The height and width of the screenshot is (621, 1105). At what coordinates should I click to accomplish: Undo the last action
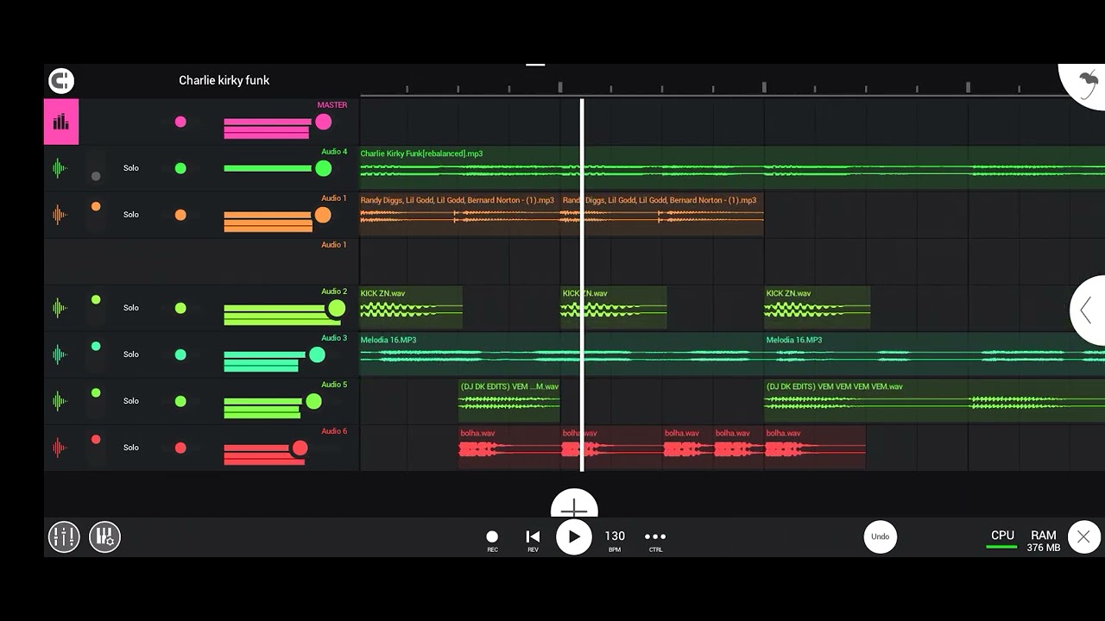[880, 536]
